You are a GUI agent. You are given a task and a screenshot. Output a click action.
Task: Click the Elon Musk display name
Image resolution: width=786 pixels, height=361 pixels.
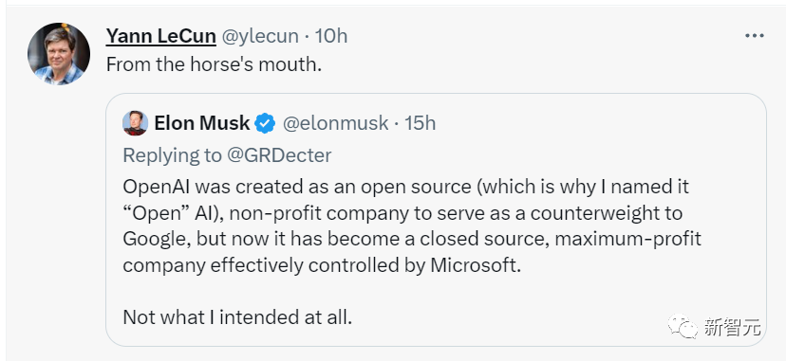pyautogui.click(x=202, y=123)
